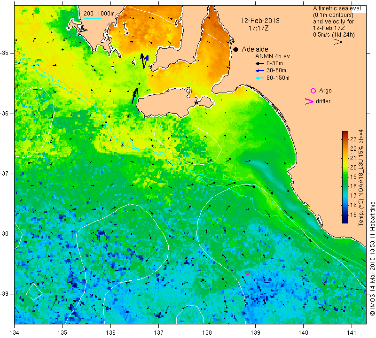The image size is (376, 338).
Task: Click the Adelaide black dot marker
Action: click(x=236, y=49)
